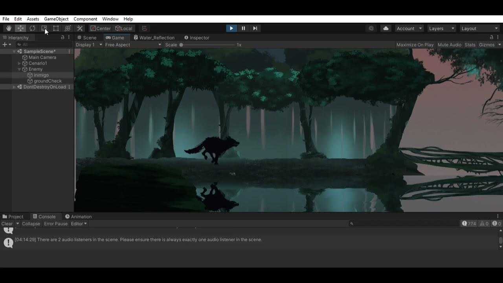Select the Rect transform tool
The image size is (503, 283).
(x=56, y=28)
